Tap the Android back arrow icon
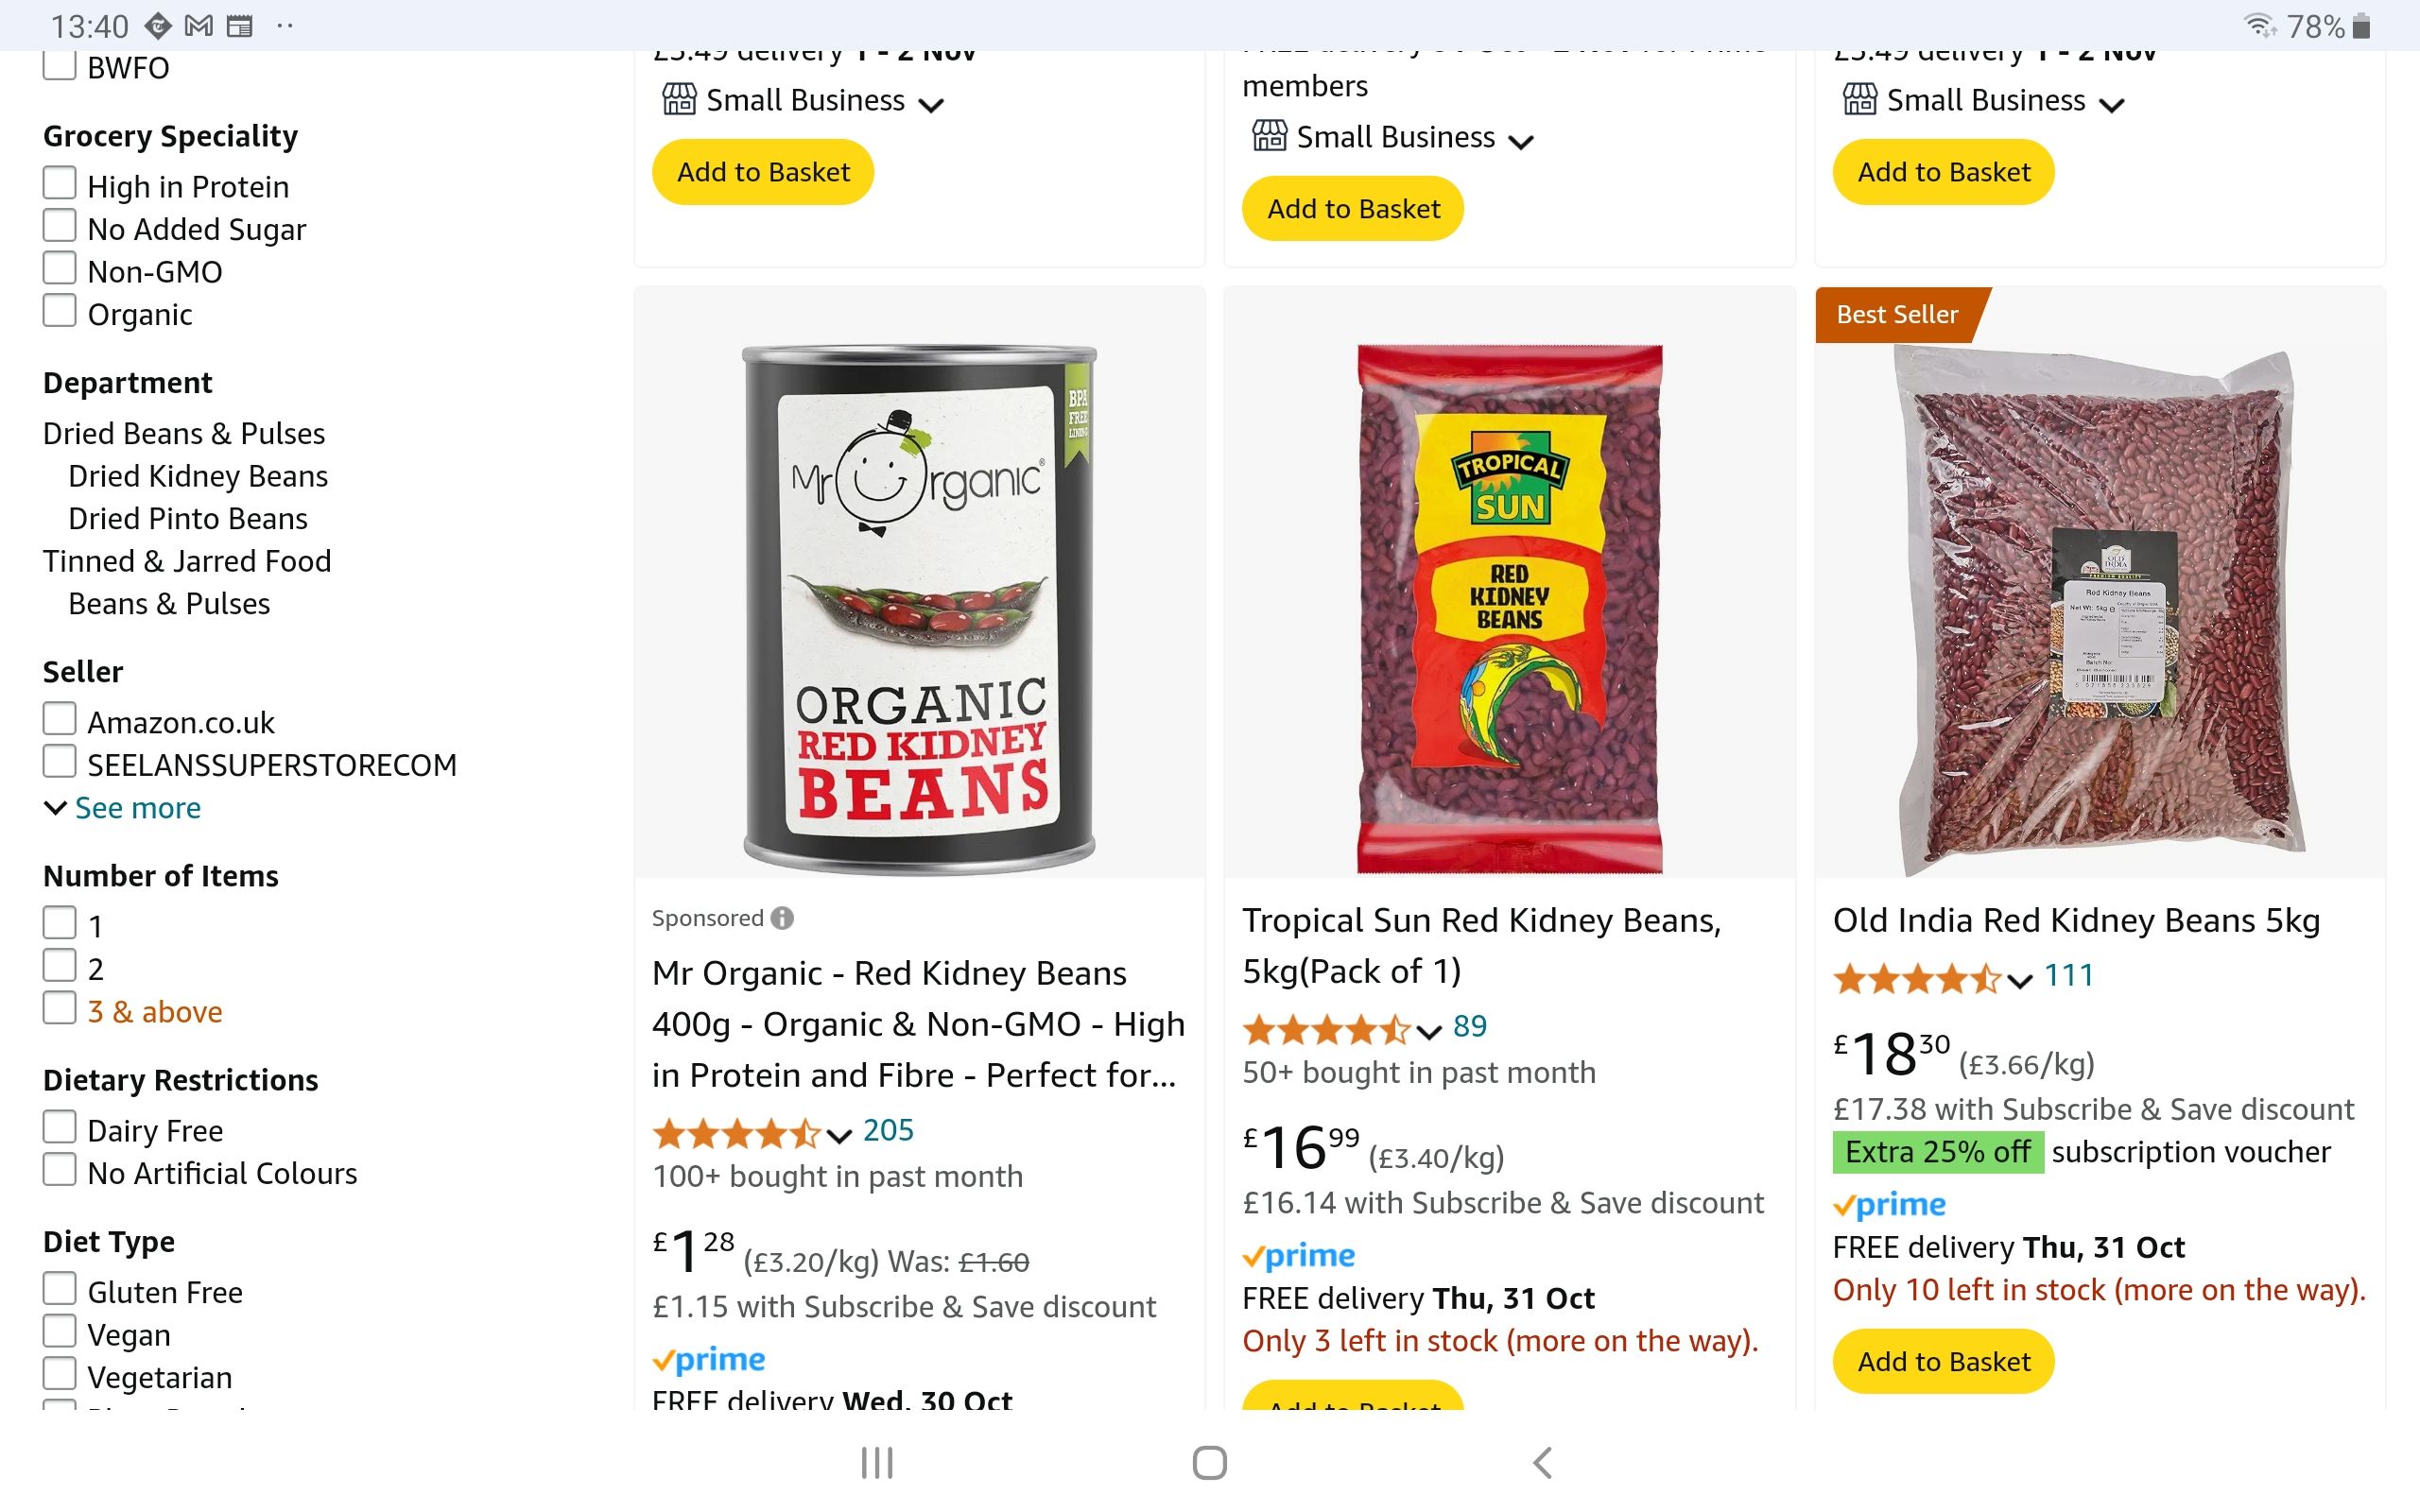The width and height of the screenshot is (2420, 1512). tap(1542, 1462)
